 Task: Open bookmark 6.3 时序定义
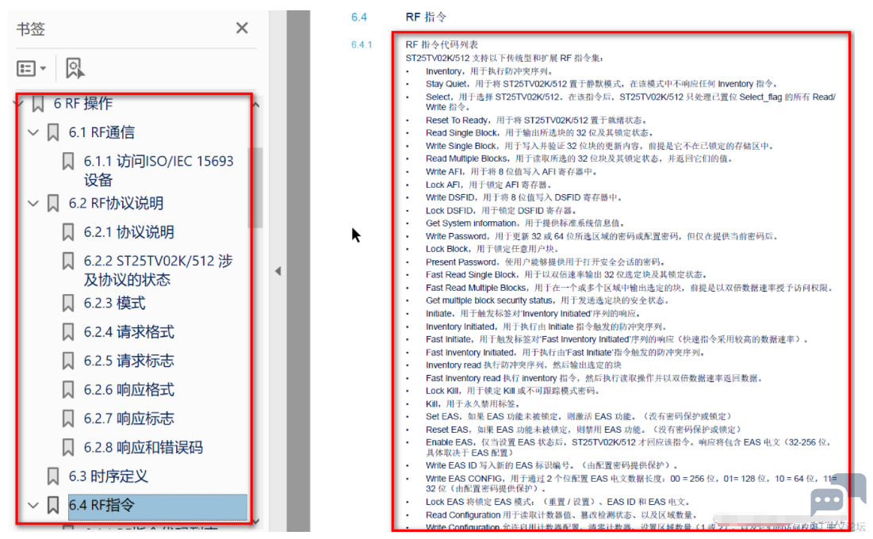pos(109,476)
